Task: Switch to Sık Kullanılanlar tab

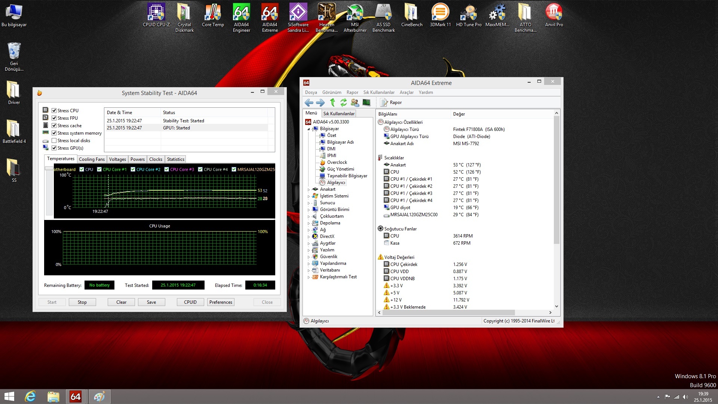Action: [x=339, y=114]
